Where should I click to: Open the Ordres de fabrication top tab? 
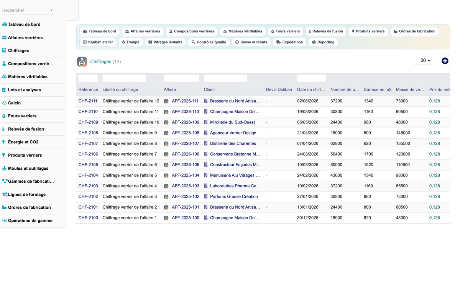415,31
